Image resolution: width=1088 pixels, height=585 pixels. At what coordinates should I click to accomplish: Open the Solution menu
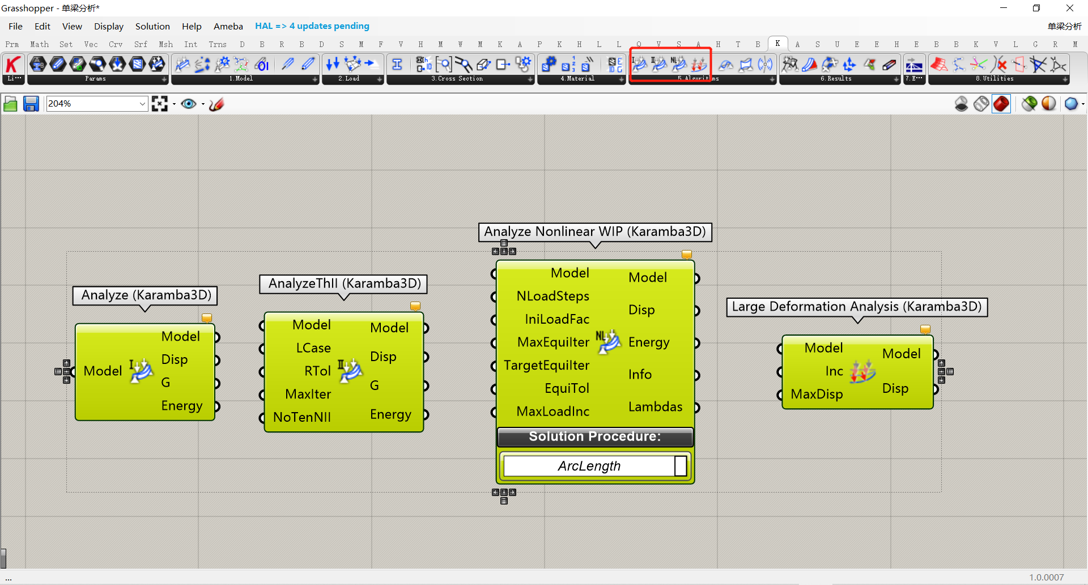(x=152, y=26)
